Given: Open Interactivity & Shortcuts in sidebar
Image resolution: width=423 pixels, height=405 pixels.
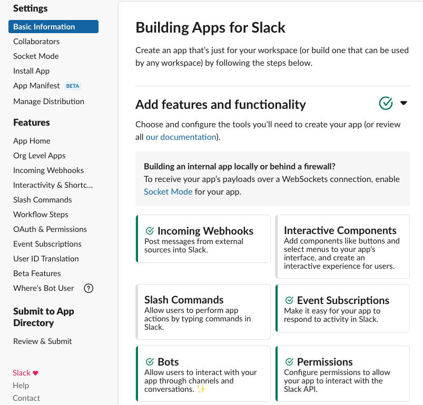Looking at the screenshot, I should pos(53,185).
